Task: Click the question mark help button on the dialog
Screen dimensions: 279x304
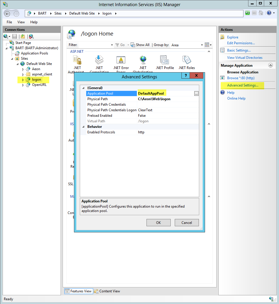Action: [x=186, y=75]
